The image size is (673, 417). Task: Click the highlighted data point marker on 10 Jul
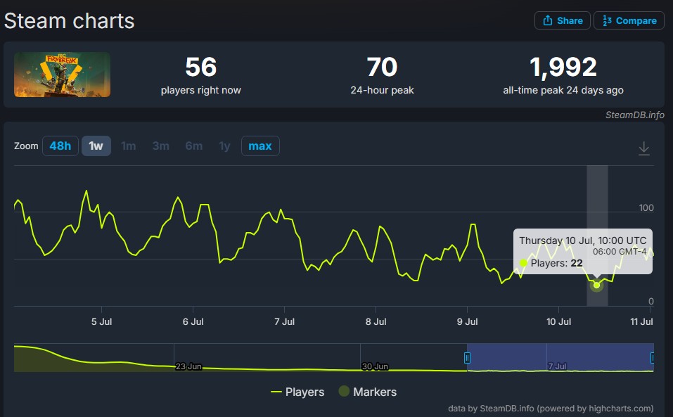pos(596,286)
